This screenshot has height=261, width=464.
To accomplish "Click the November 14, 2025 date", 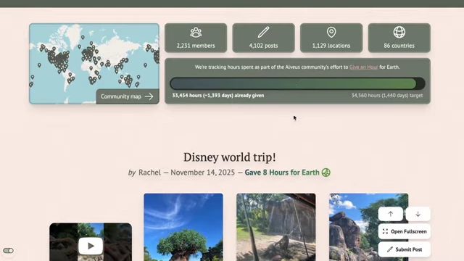I will coord(203,173).
